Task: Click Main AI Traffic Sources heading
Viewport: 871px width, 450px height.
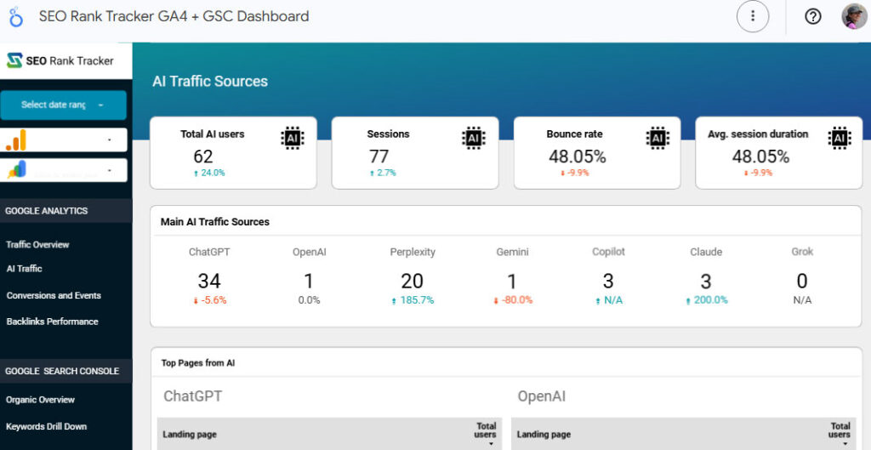Action: pos(215,222)
